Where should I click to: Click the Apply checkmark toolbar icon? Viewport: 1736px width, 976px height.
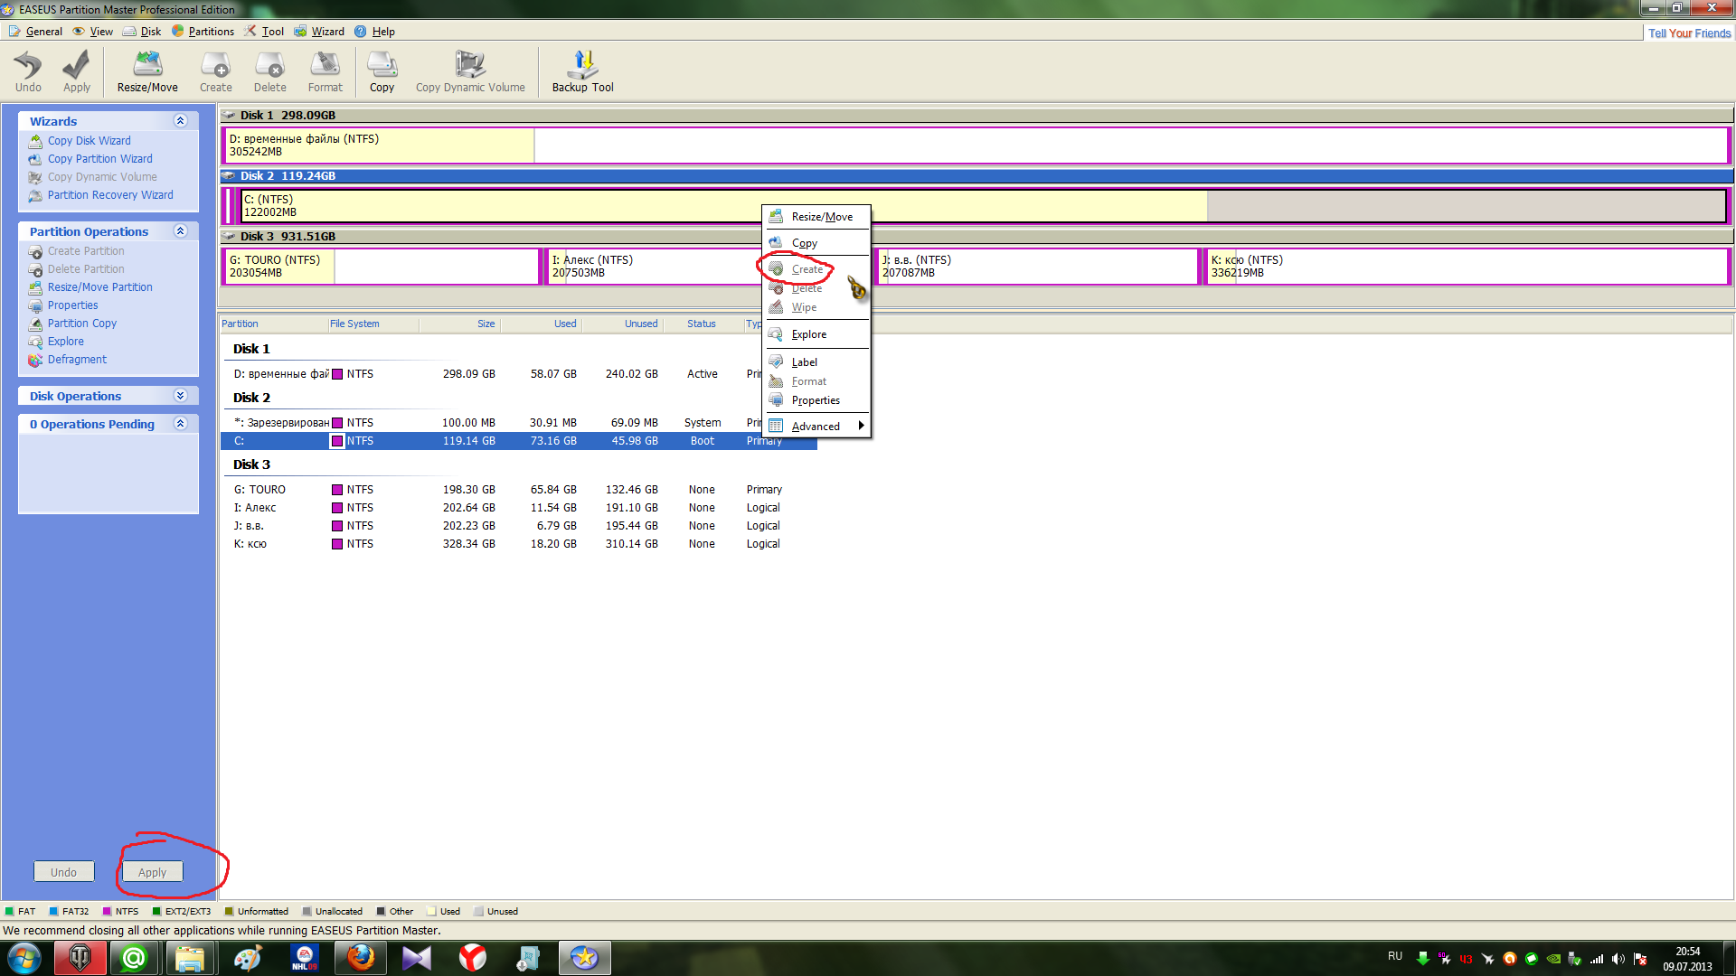pyautogui.click(x=77, y=71)
